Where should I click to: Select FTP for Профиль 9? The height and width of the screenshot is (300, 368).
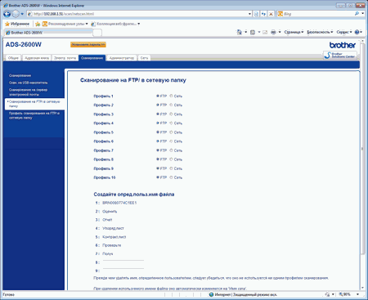coord(158,168)
